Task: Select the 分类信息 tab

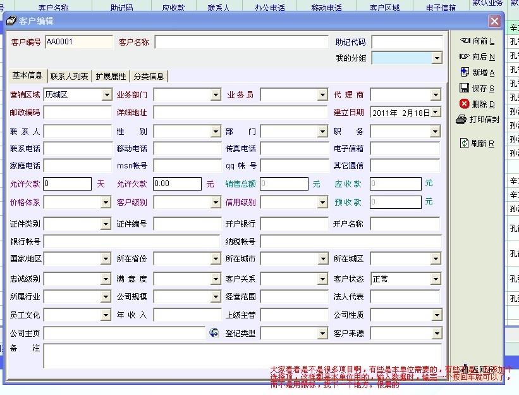Action: click(x=149, y=77)
